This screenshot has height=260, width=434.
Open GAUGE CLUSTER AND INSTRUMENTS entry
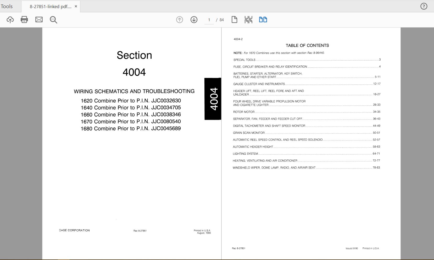(307, 84)
